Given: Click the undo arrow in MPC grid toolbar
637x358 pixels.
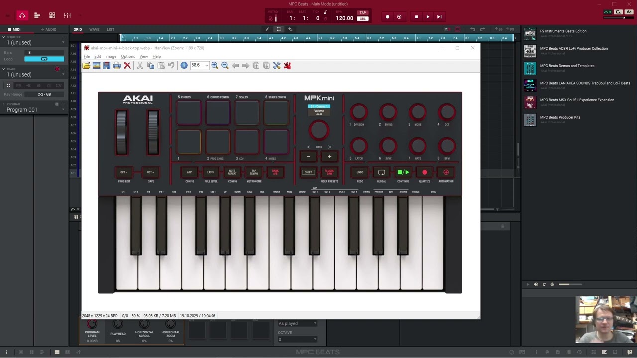Looking at the screenshot, I should [472, 29].
